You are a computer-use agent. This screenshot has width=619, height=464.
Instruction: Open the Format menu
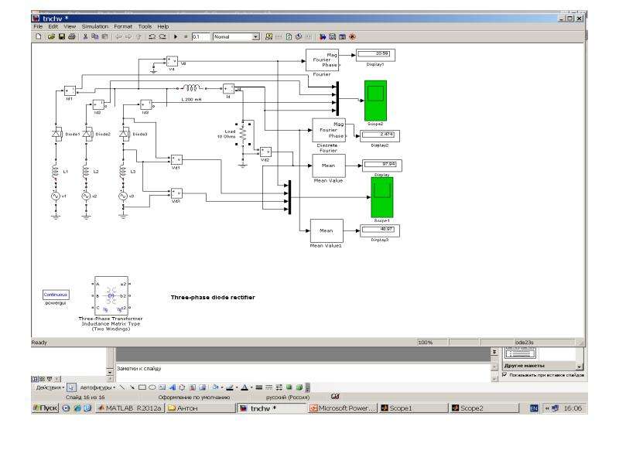pyautogui.click(x=123, y=26)
